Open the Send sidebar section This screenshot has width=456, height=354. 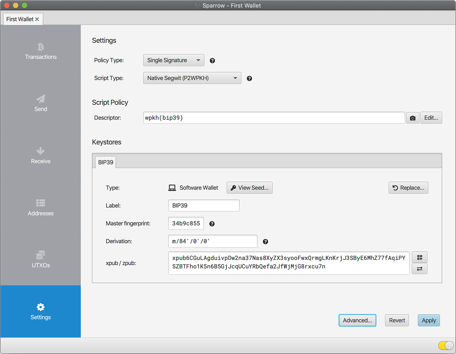[x=41, y=103]
